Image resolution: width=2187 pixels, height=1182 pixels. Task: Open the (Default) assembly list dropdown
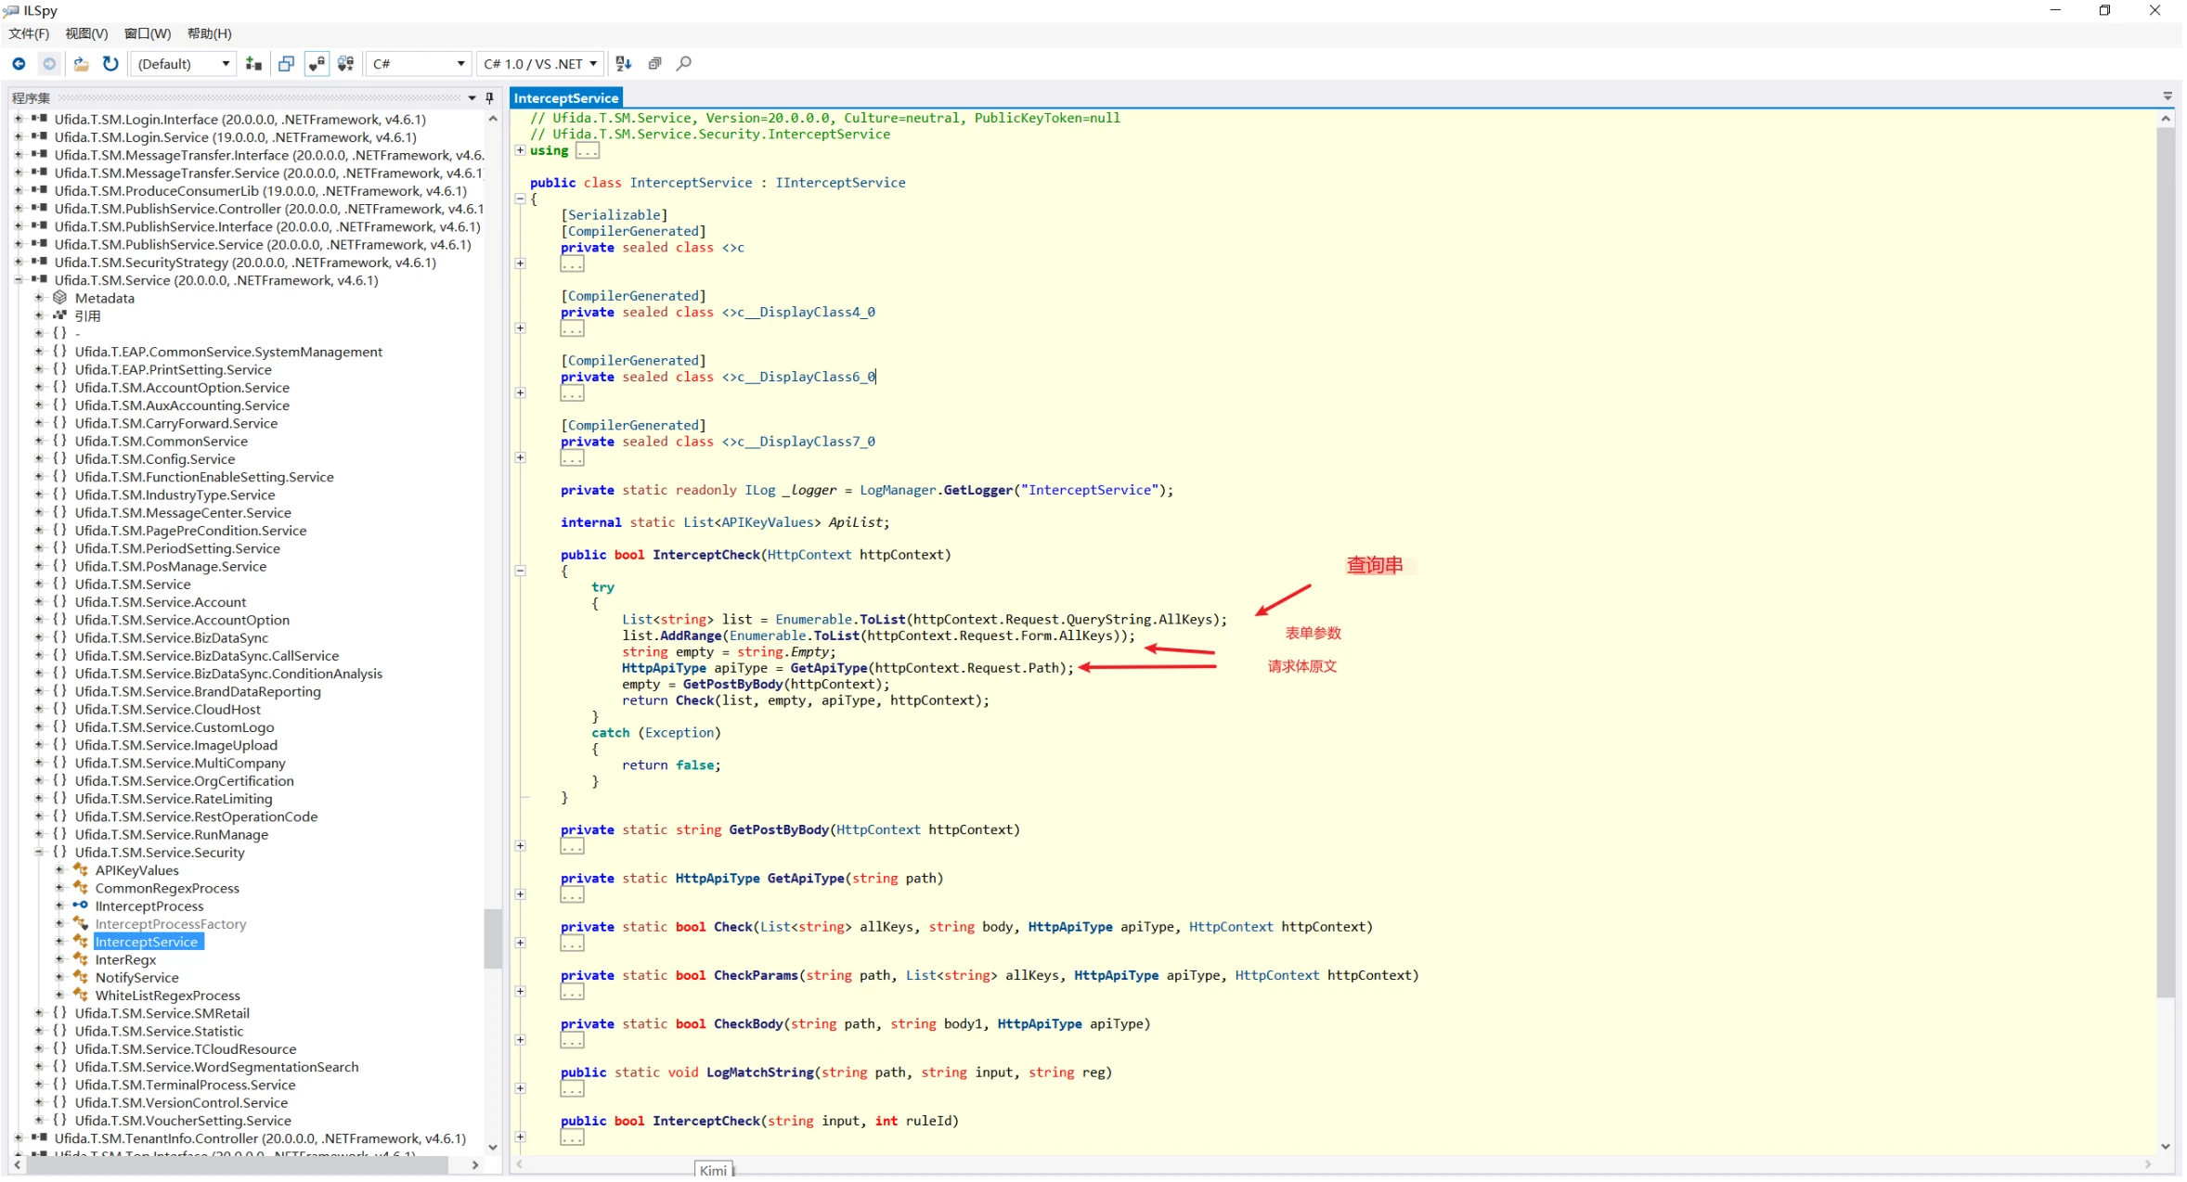tap(183, 64)
